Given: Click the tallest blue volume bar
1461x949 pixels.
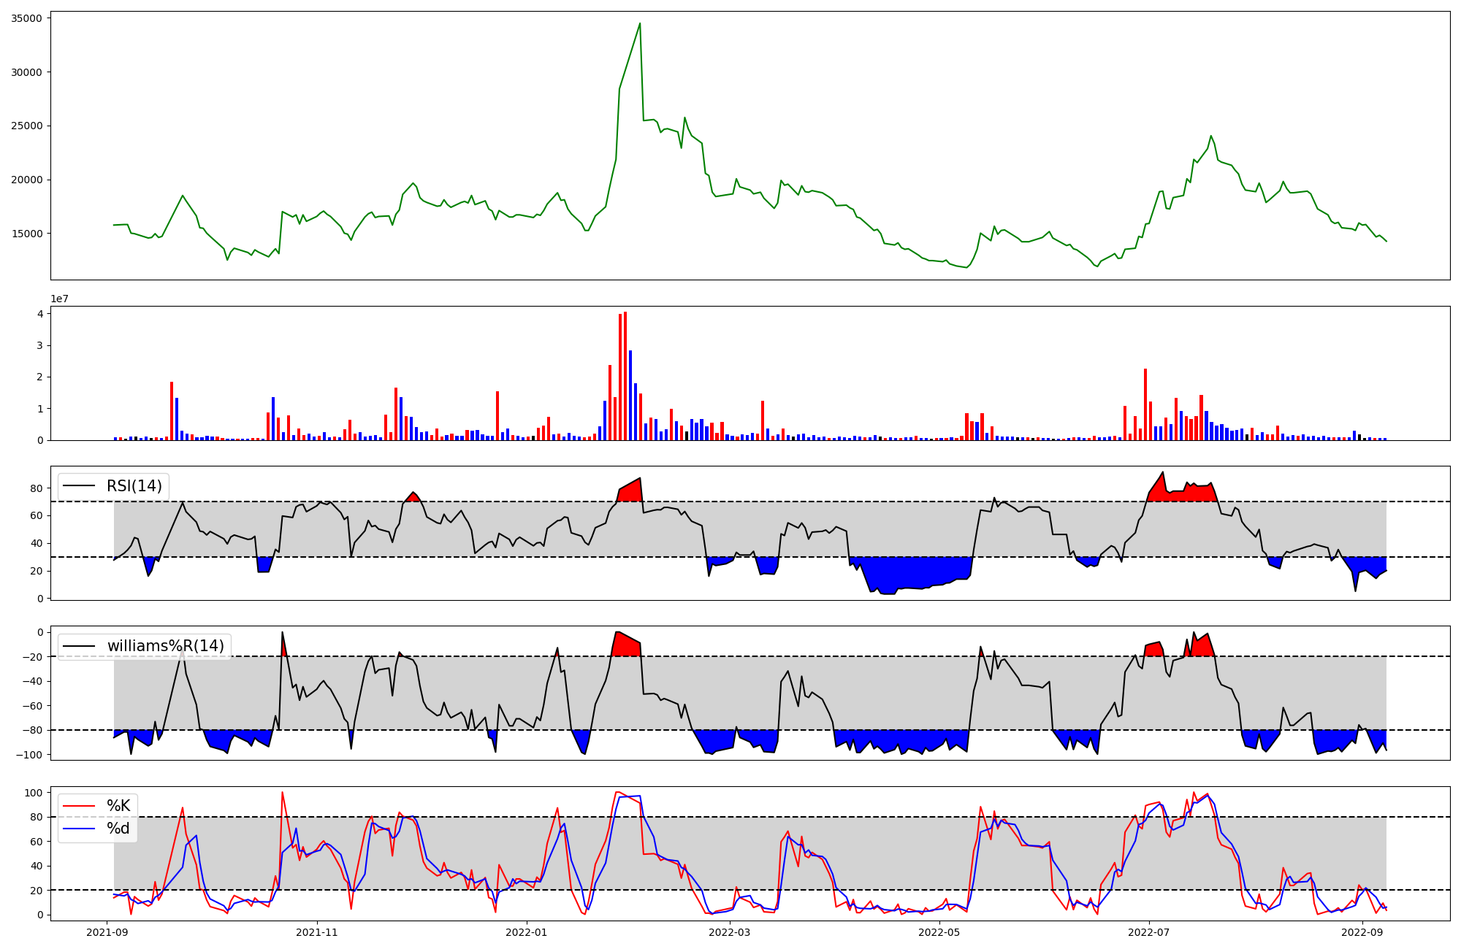Looking at the screenshot, I should pos(630,395).
